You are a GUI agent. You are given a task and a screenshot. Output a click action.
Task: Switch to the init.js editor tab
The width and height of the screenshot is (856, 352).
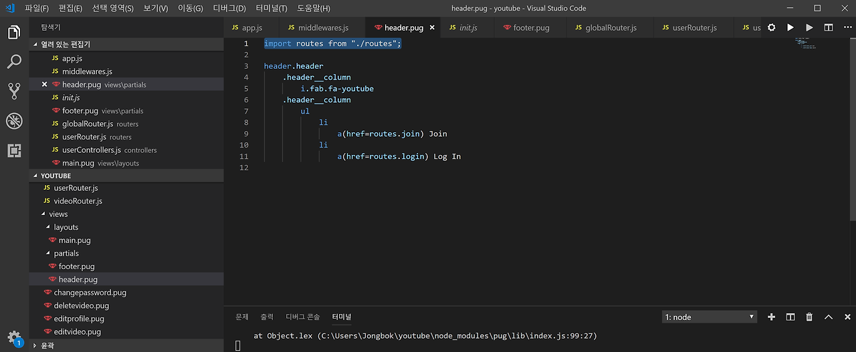click(x=467, y=28)
